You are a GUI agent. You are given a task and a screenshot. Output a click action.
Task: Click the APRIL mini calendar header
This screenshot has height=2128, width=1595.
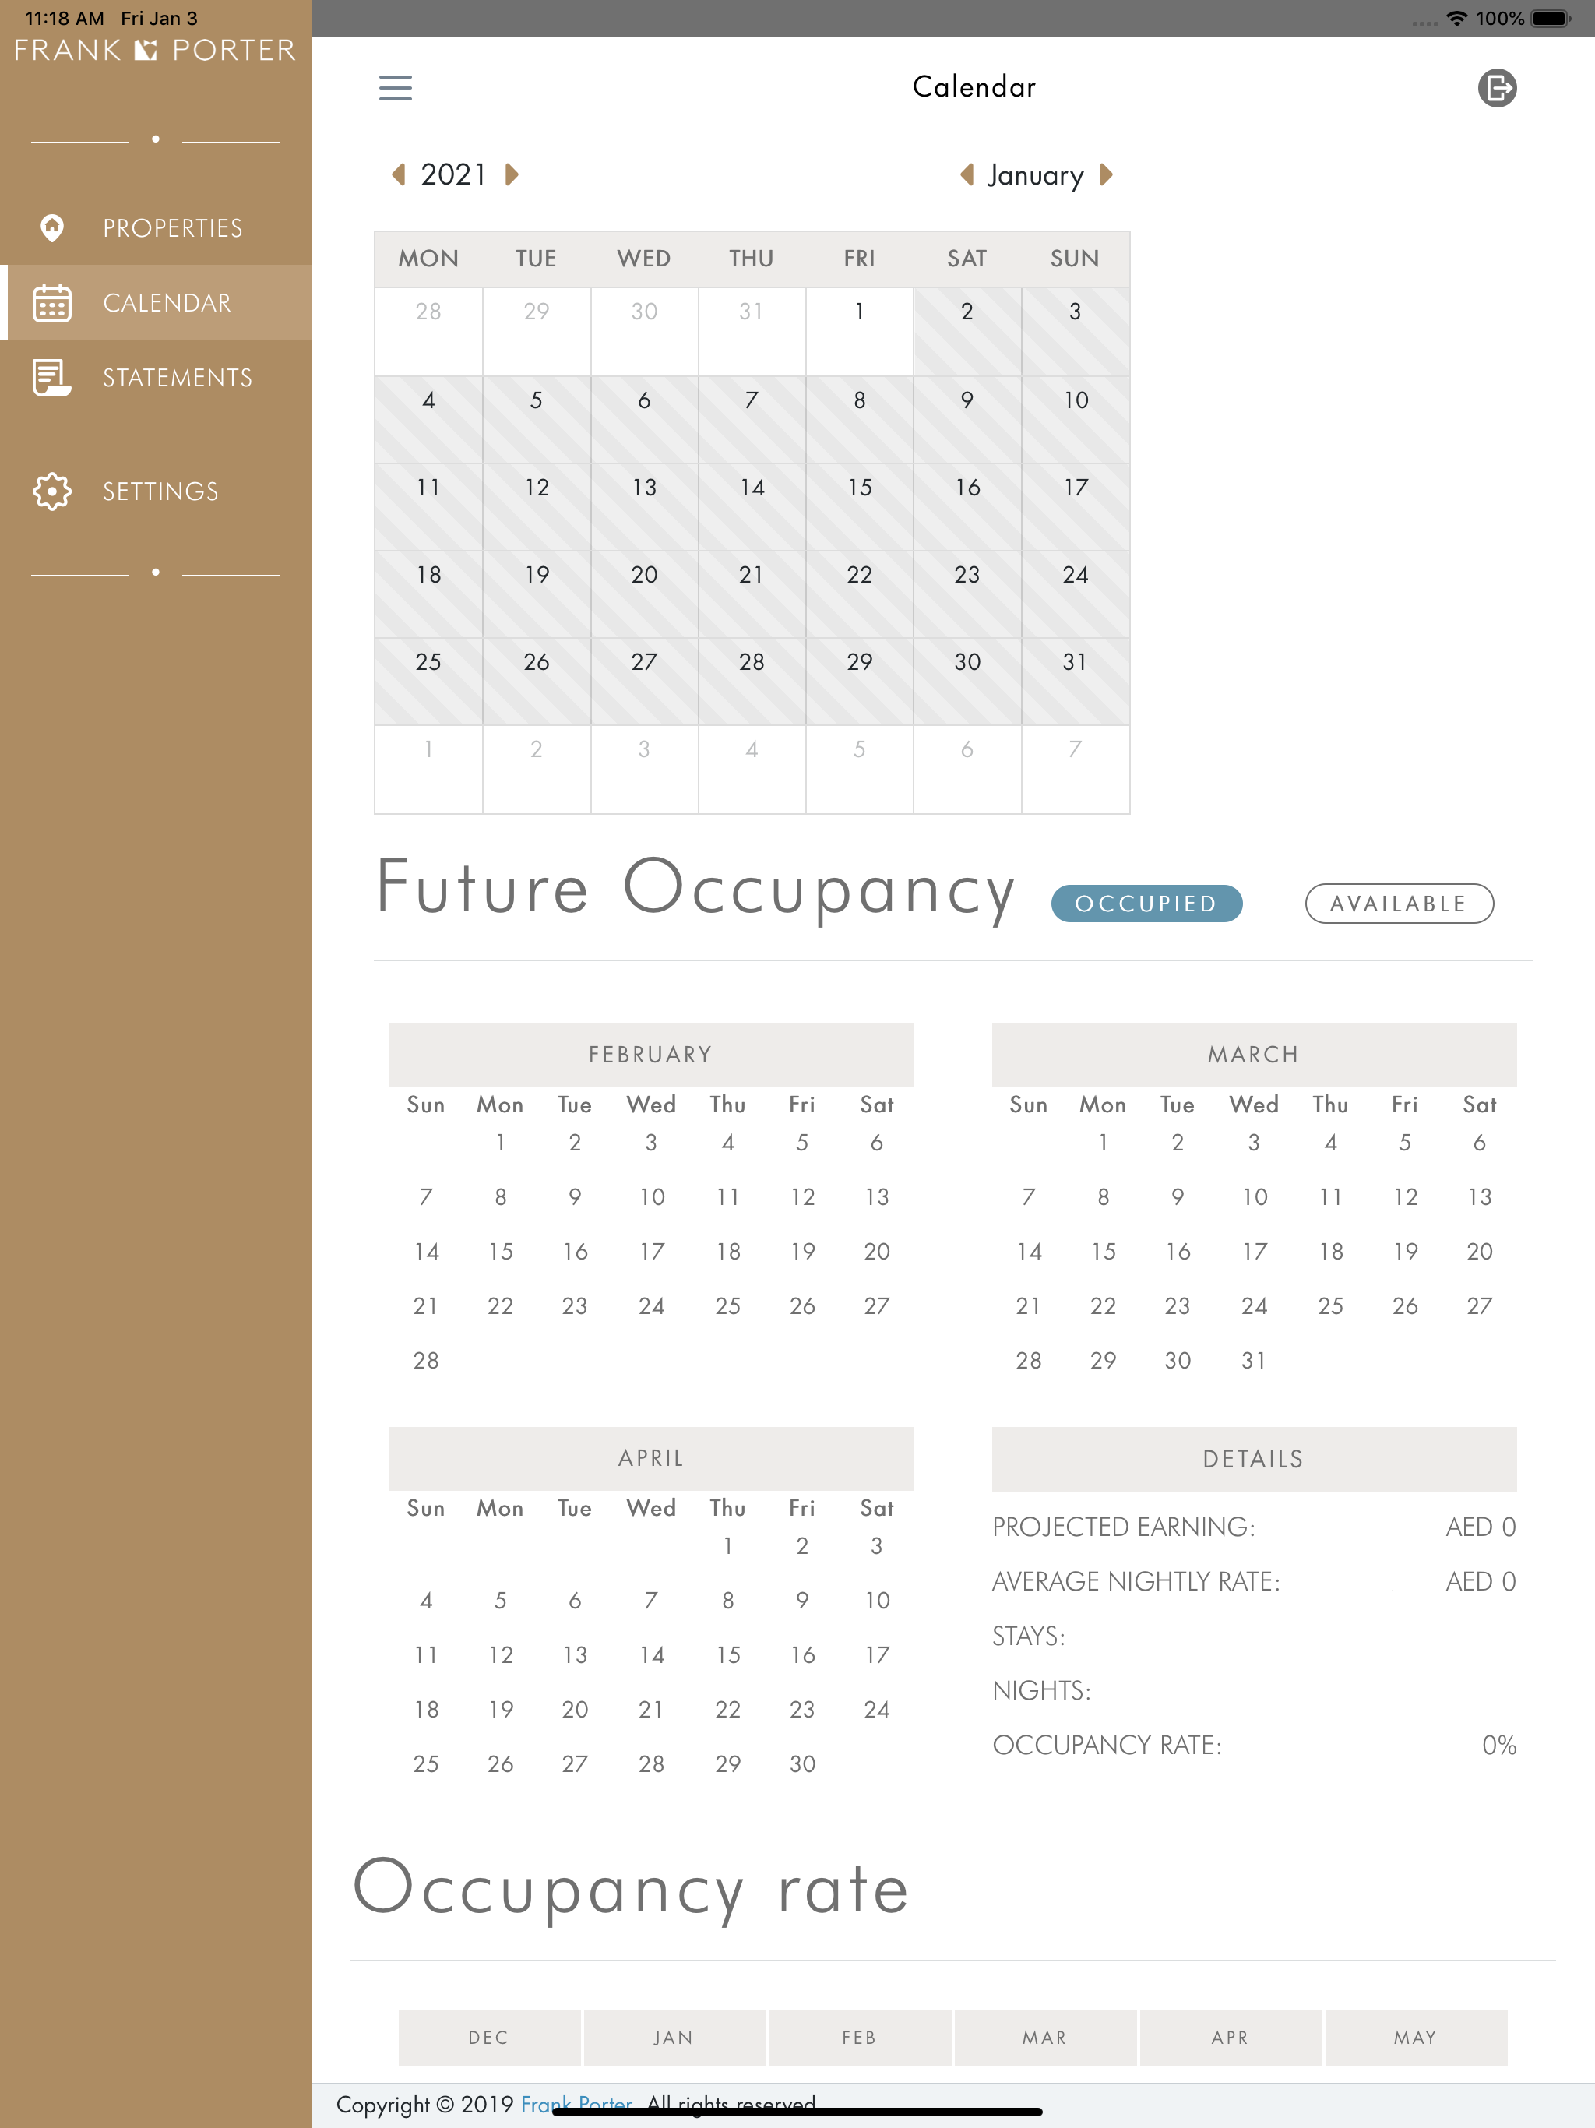pyautogui.click(x=651, y=1458)
